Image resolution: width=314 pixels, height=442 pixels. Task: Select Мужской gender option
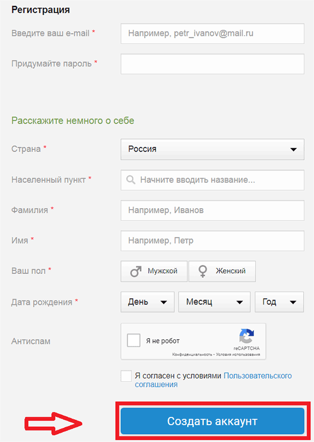(x=154, y=271)
